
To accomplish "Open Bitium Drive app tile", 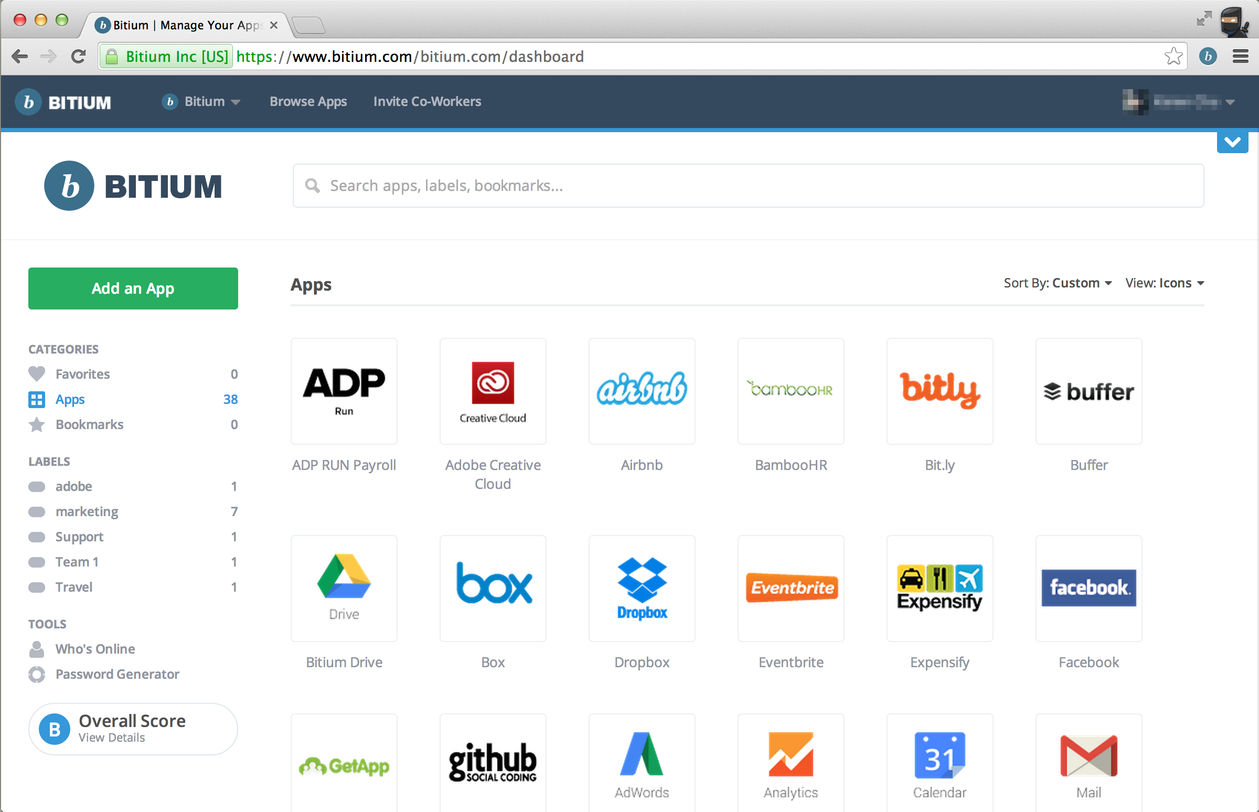I will pyautogui.click(x=344, y=589).
